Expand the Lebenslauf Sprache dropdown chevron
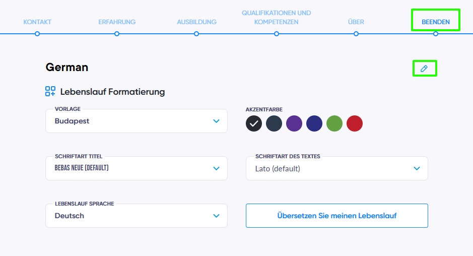473x256 pixels. 216,216
